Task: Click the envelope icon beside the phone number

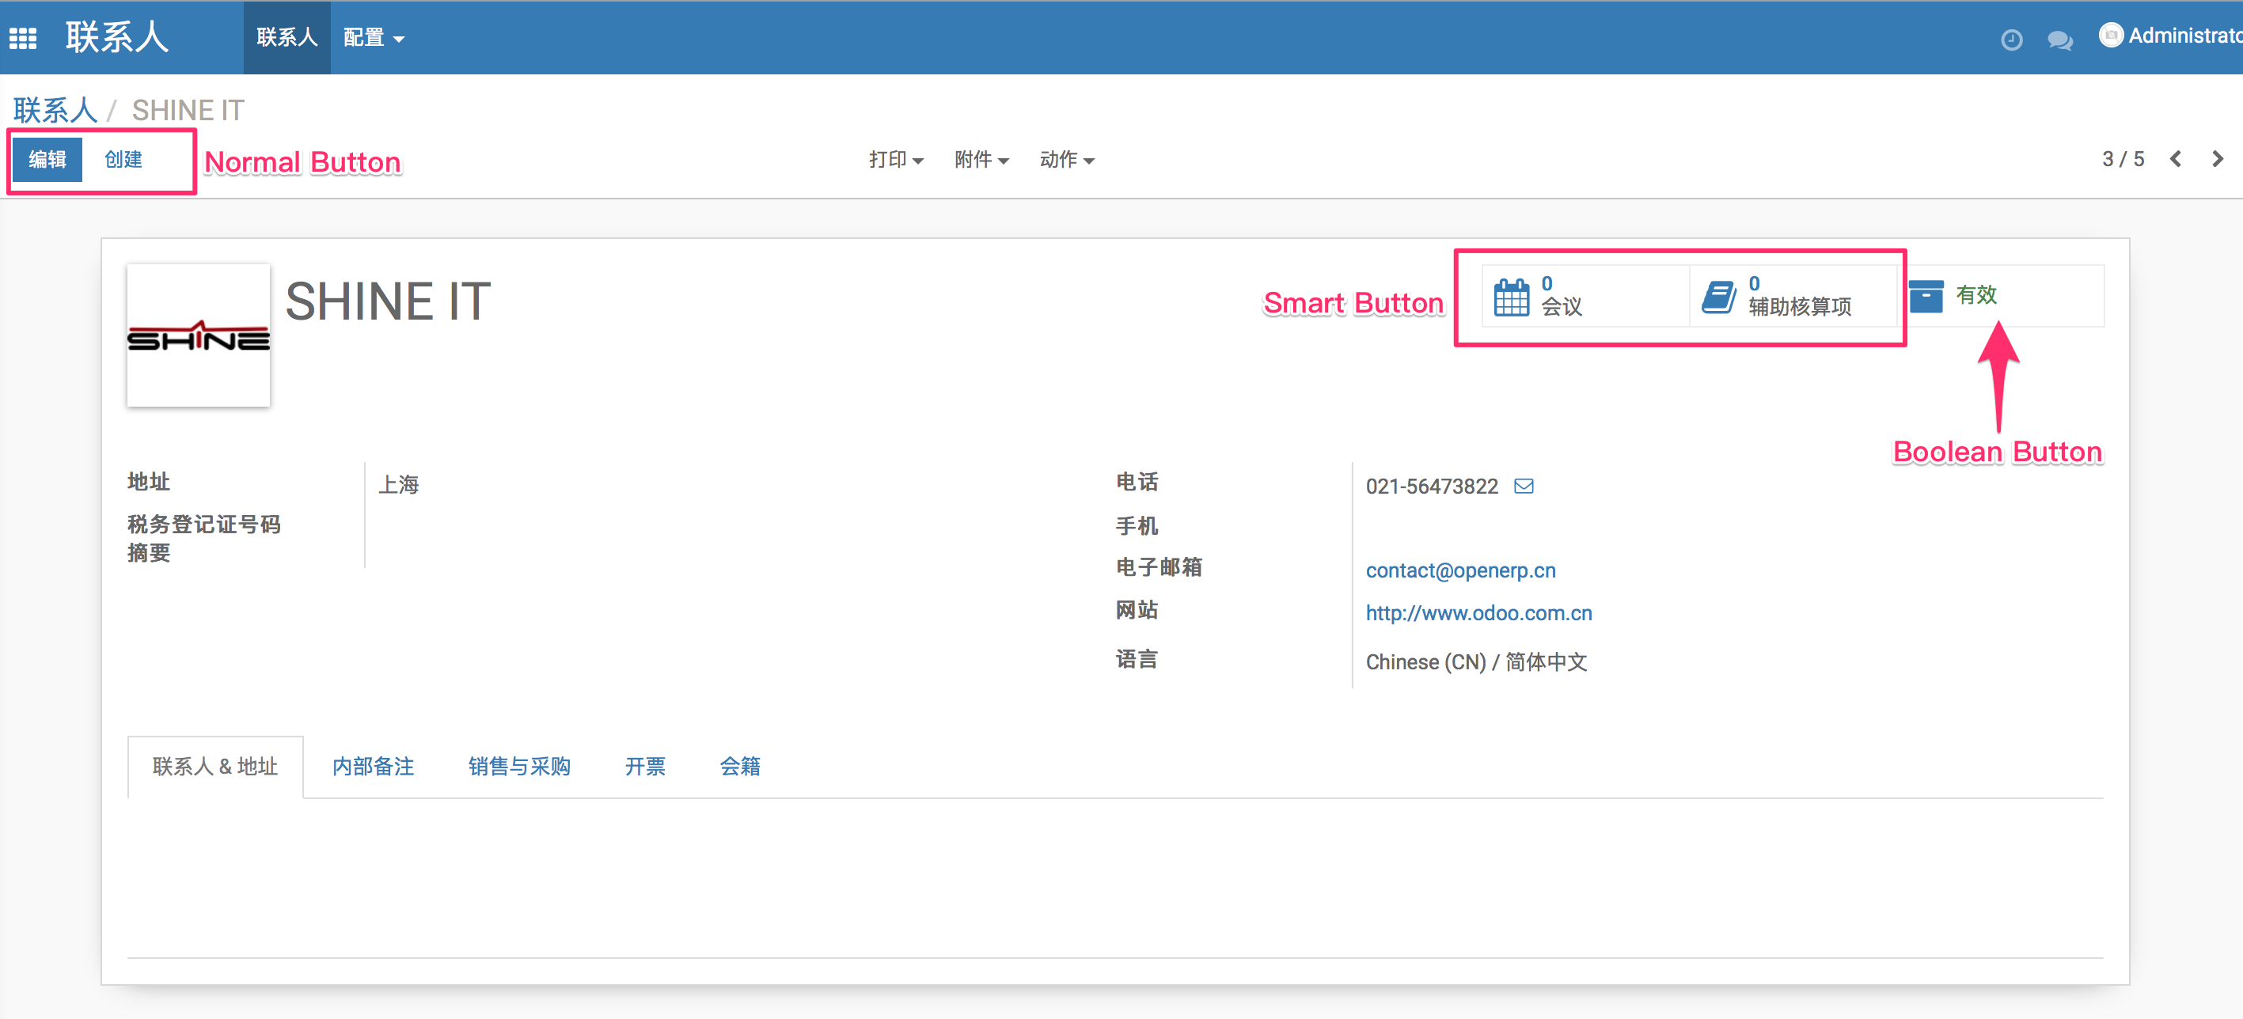Action: click(x=1524, y=487)
